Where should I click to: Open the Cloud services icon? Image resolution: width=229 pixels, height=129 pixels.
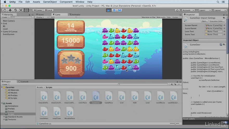click(177, 10)
